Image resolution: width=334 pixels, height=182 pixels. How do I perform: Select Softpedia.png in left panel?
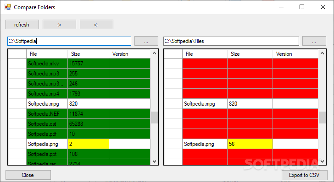[x=47, y=144]
